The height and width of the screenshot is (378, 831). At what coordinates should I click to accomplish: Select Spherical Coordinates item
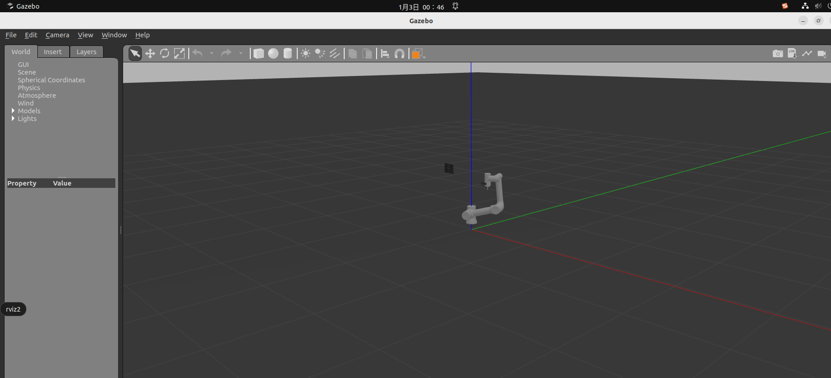52,80
